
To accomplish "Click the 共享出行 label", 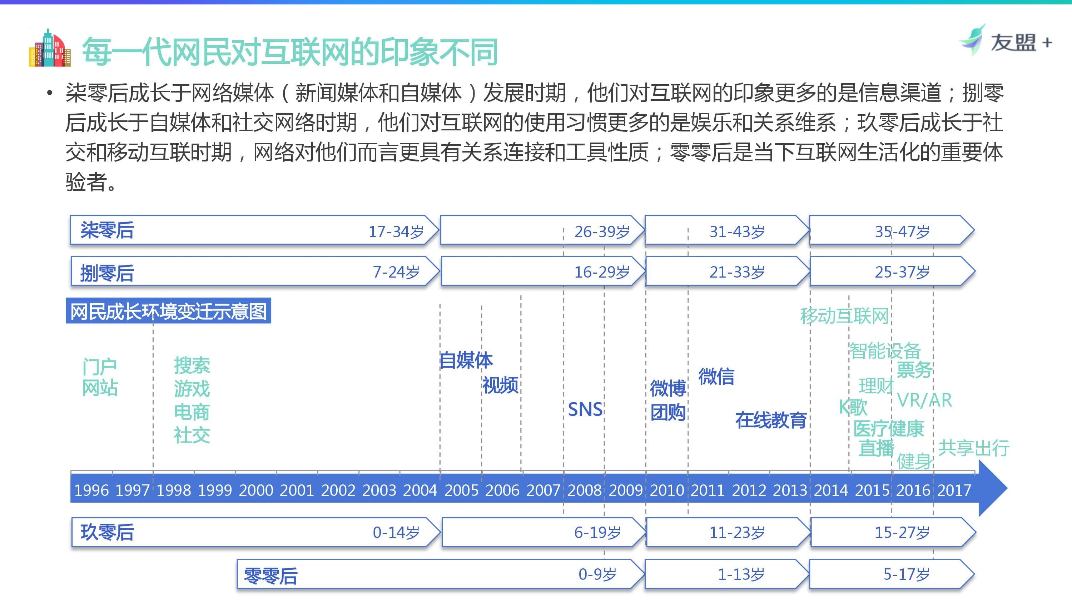I will coord(973,448).
